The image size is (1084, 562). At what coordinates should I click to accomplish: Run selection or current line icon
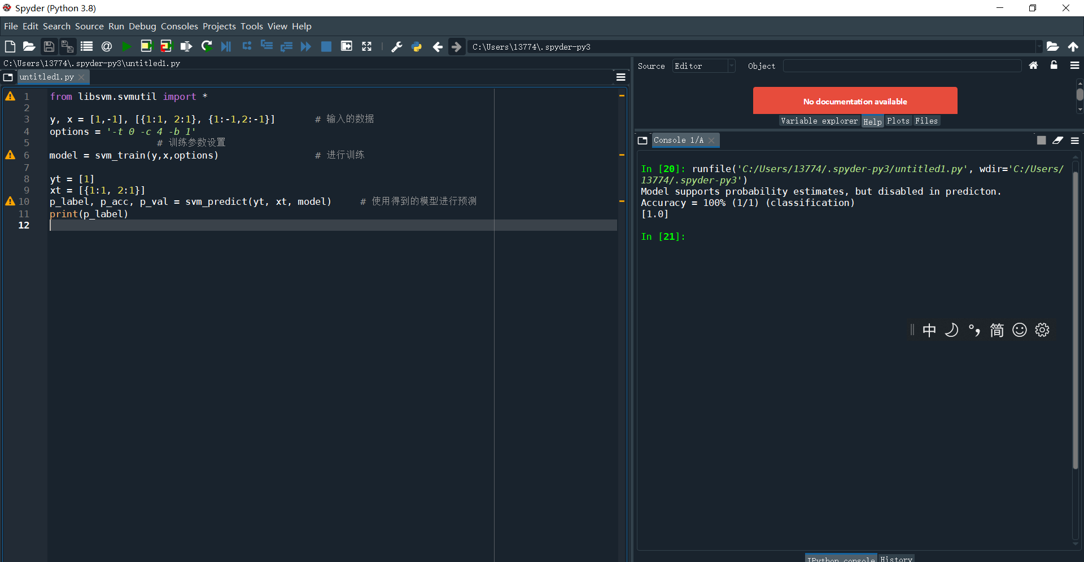pos(186,46)
